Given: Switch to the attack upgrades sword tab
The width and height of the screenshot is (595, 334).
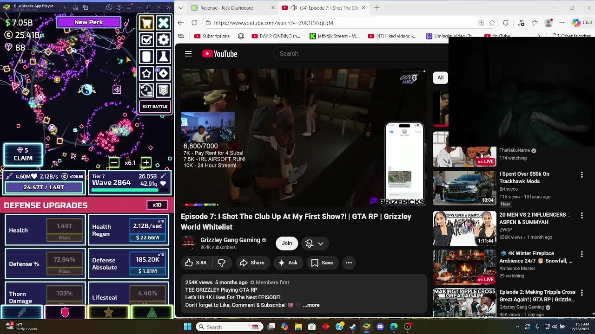Looking at the screenshot, I should pos(21,313).
